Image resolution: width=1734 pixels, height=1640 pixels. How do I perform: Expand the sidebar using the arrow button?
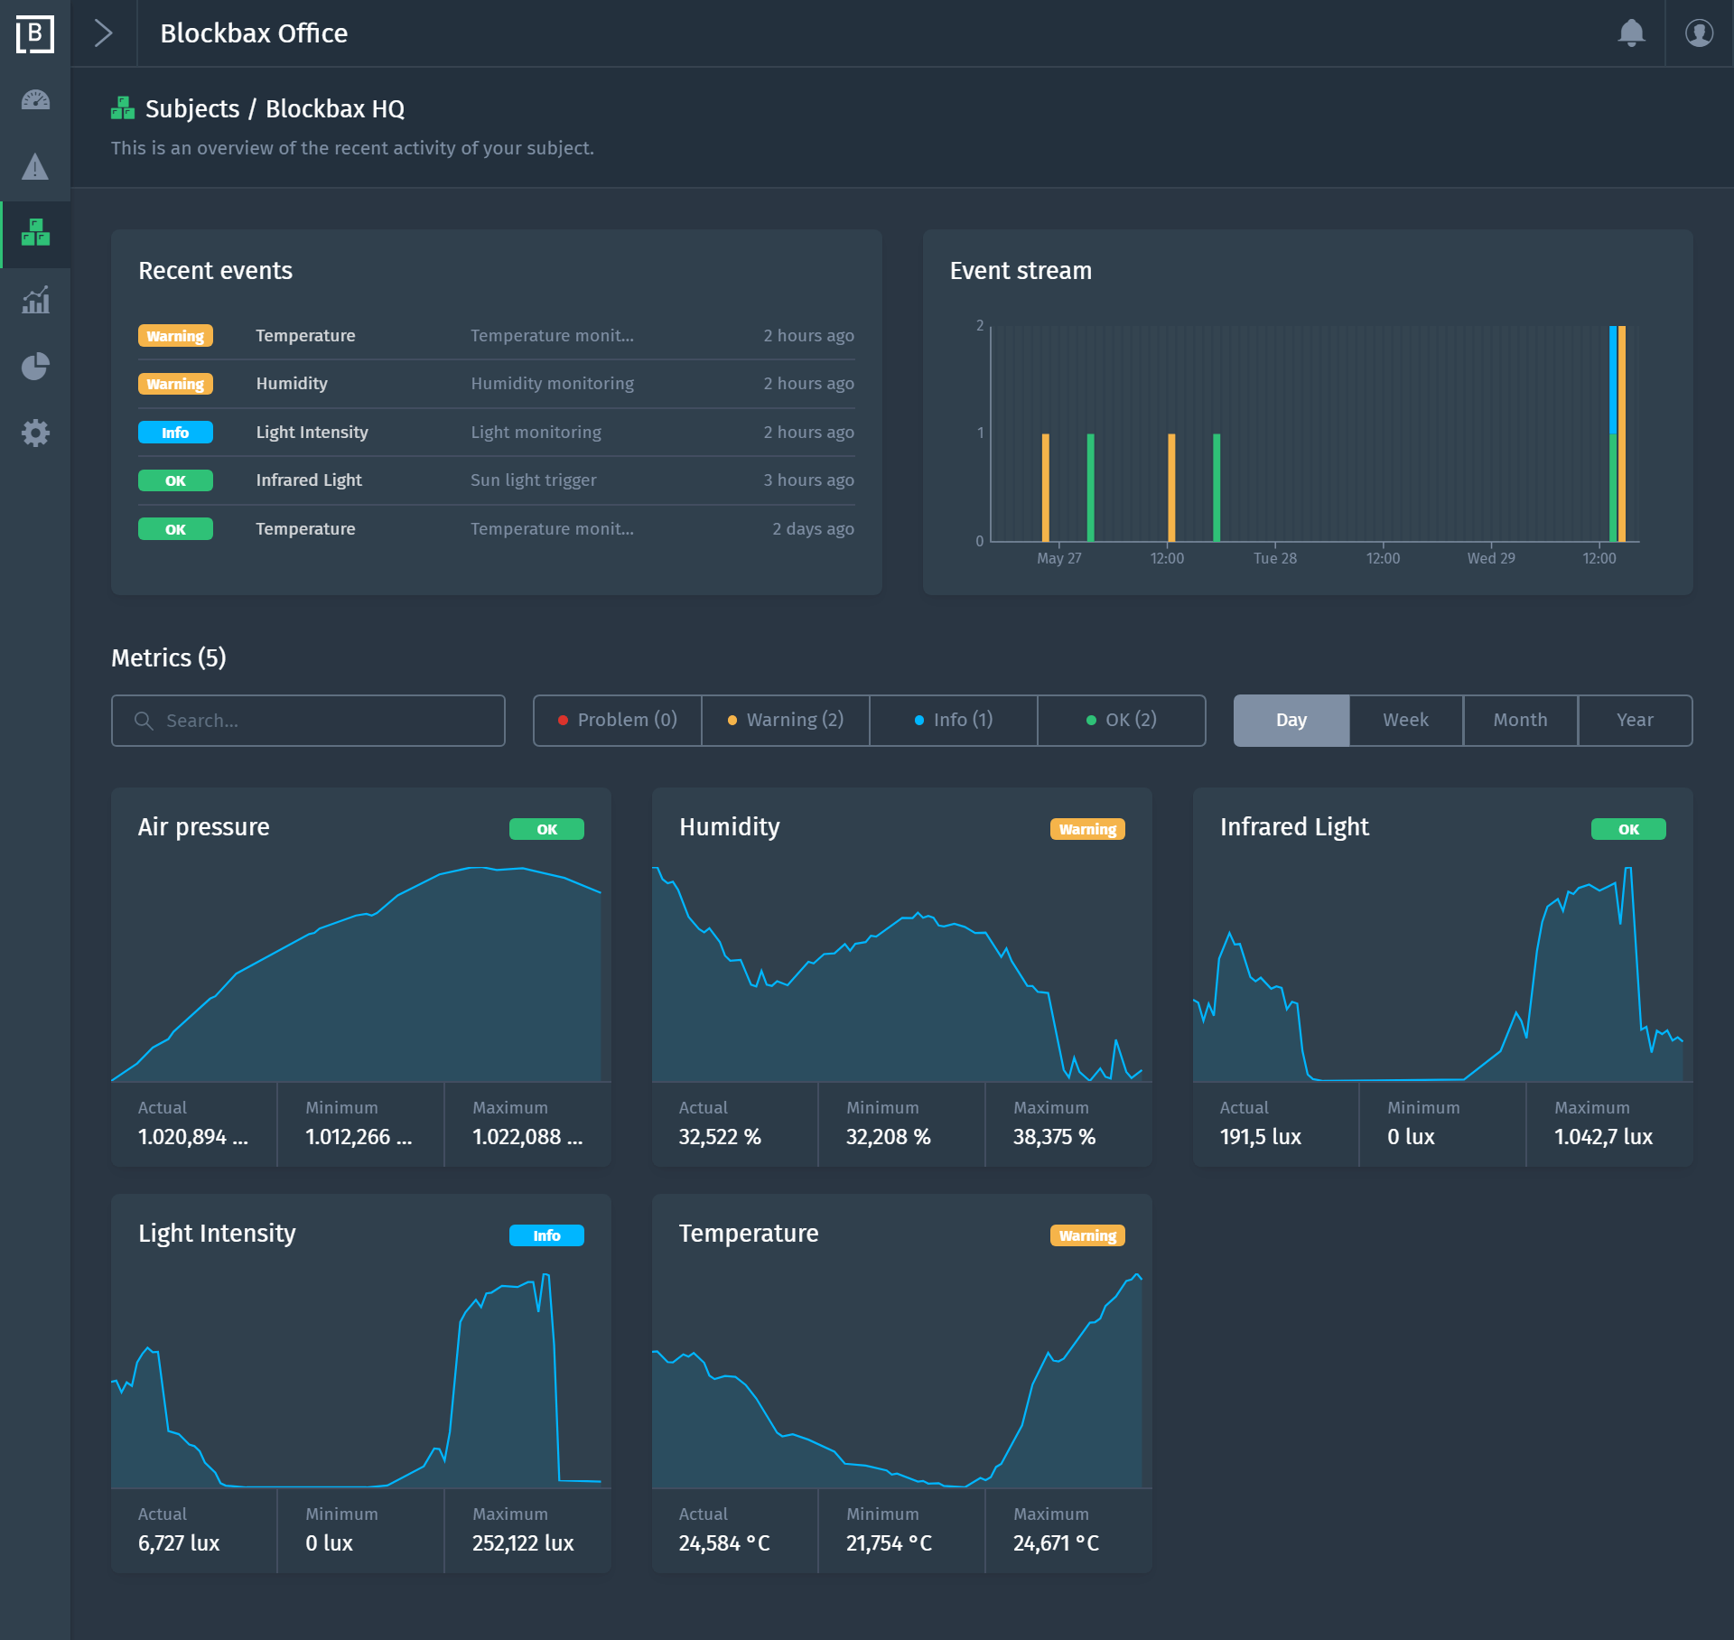[x=103, y=33]
